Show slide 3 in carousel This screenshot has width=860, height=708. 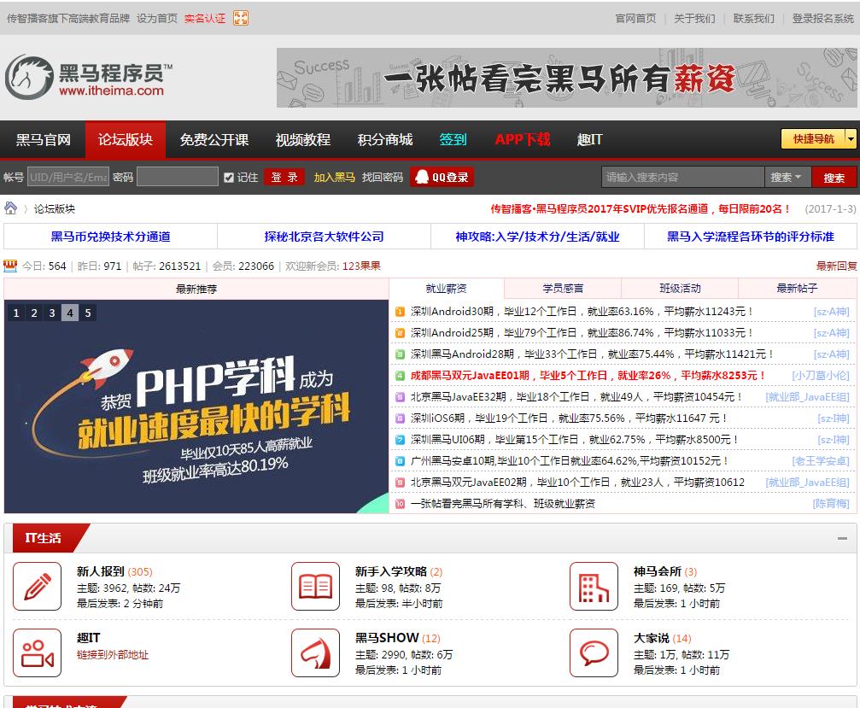52,313
